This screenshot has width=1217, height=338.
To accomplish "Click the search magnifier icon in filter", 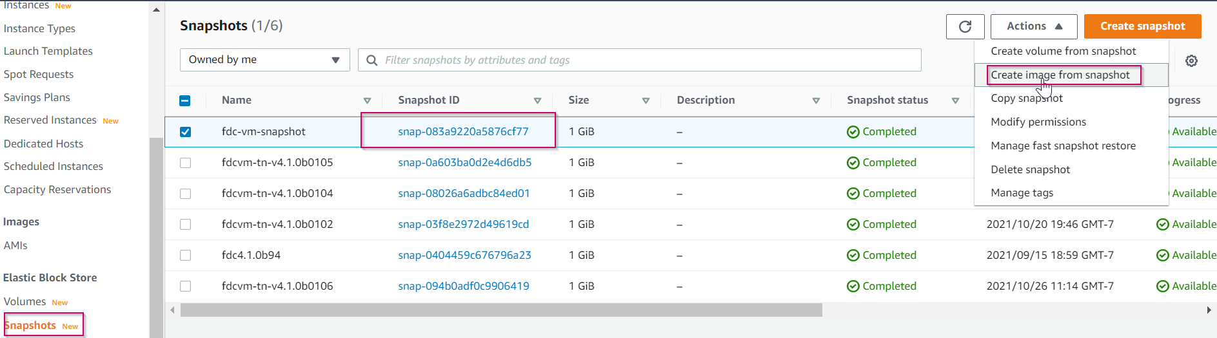I will click(x=371, y=60).
